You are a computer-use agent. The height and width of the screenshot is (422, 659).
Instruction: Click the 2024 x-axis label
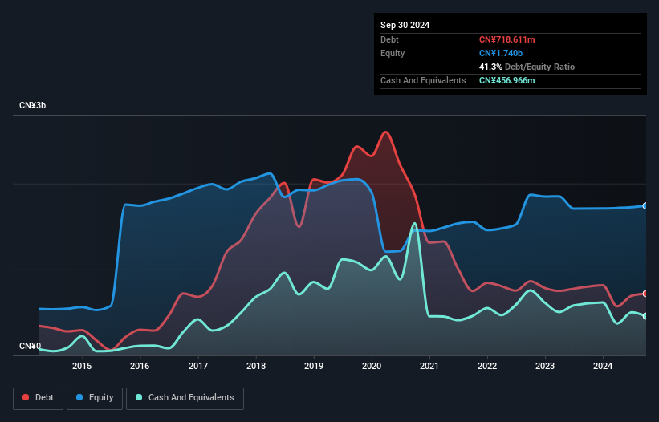[x=603, y=366]
